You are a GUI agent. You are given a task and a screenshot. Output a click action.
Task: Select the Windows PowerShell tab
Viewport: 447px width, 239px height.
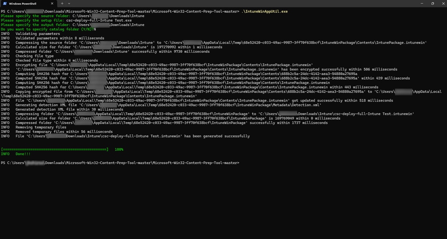[29, 4]
